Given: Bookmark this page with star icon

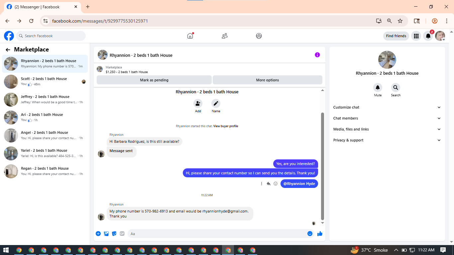Looking at the screenshot, I should pos(400,21).
